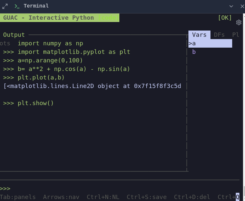This screenshot has height=201, width=245.
Task: Click the import numpy as np line
Action: (x=50, y=43)
